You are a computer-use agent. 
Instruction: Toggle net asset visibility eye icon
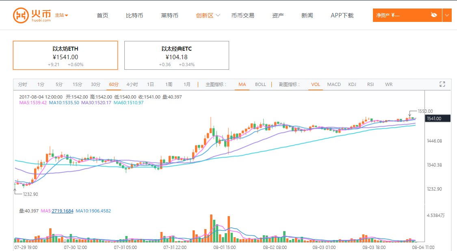pyautogui.click(x=434, y=15)
